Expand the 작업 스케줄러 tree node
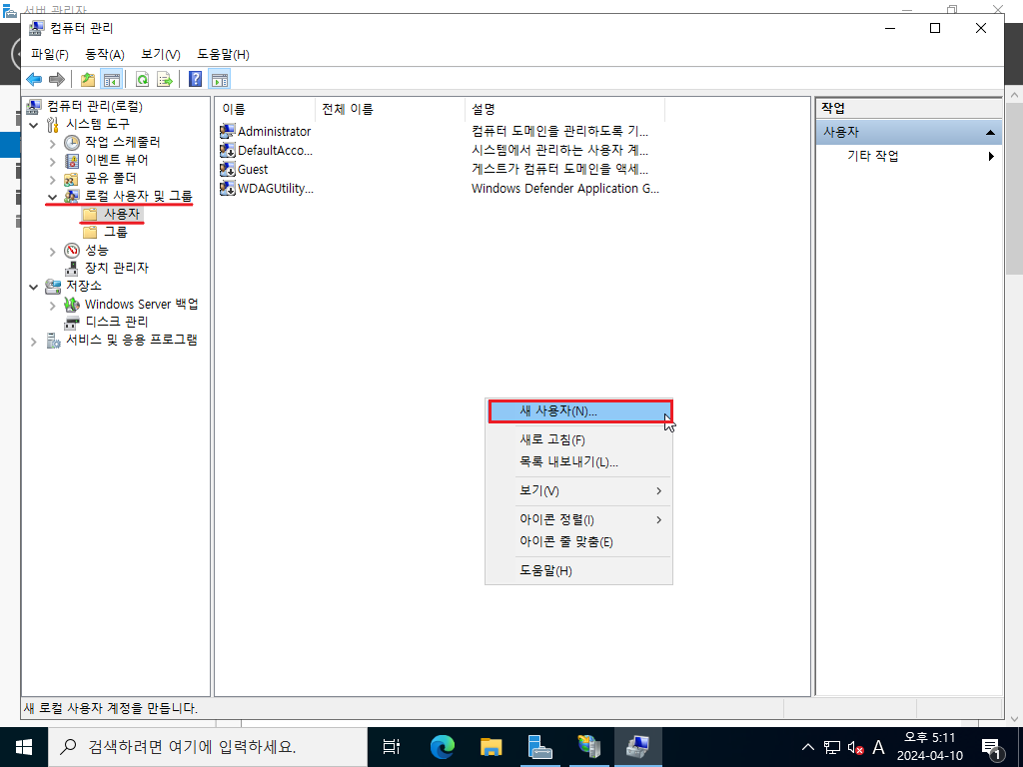 coord(53,143)
